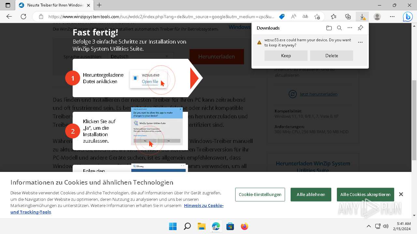Click the page vertical scrollbar

pos(414,120)
